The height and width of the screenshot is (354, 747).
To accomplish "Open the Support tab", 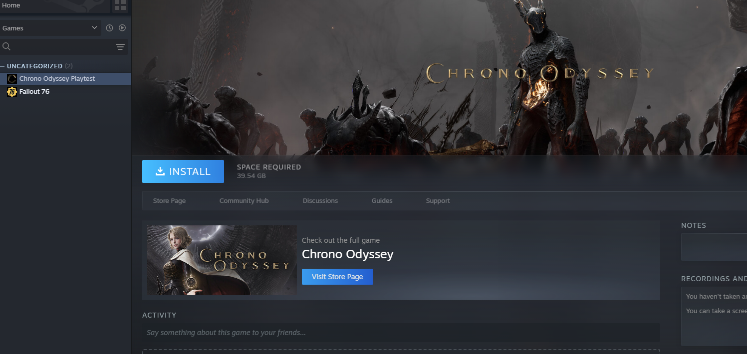I will pyautogui.click(x=438, y=201).
